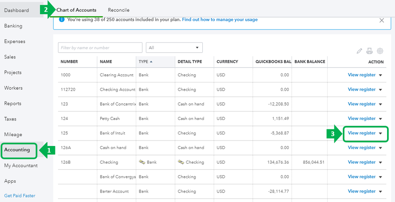Sort by the NAME column header

(x=106, y=62)
